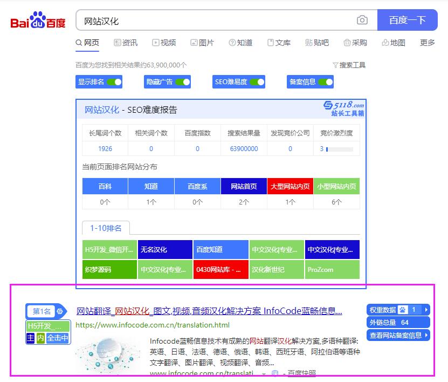Switch to 图片 tab

[x=202, y=43]
